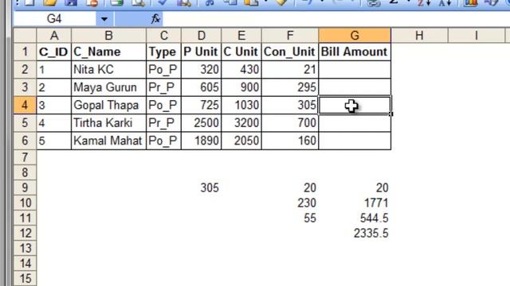This screenshot has width=510, height=286.
Task: Click the 'Pr_P' type cell for Maya Gurun
Action: pos(163,87)
